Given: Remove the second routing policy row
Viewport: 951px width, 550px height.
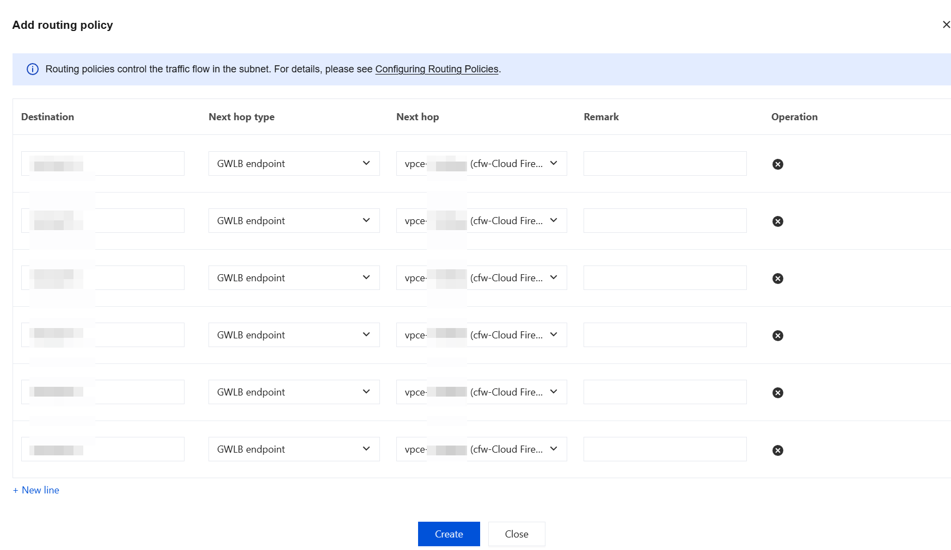Looking at the screenshot, I should tap(777, 221).
